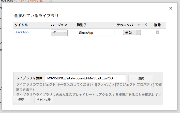Screen dimensions: 180x113
Task: Click the 削除 column header
Action: click(x=158, y=25)
